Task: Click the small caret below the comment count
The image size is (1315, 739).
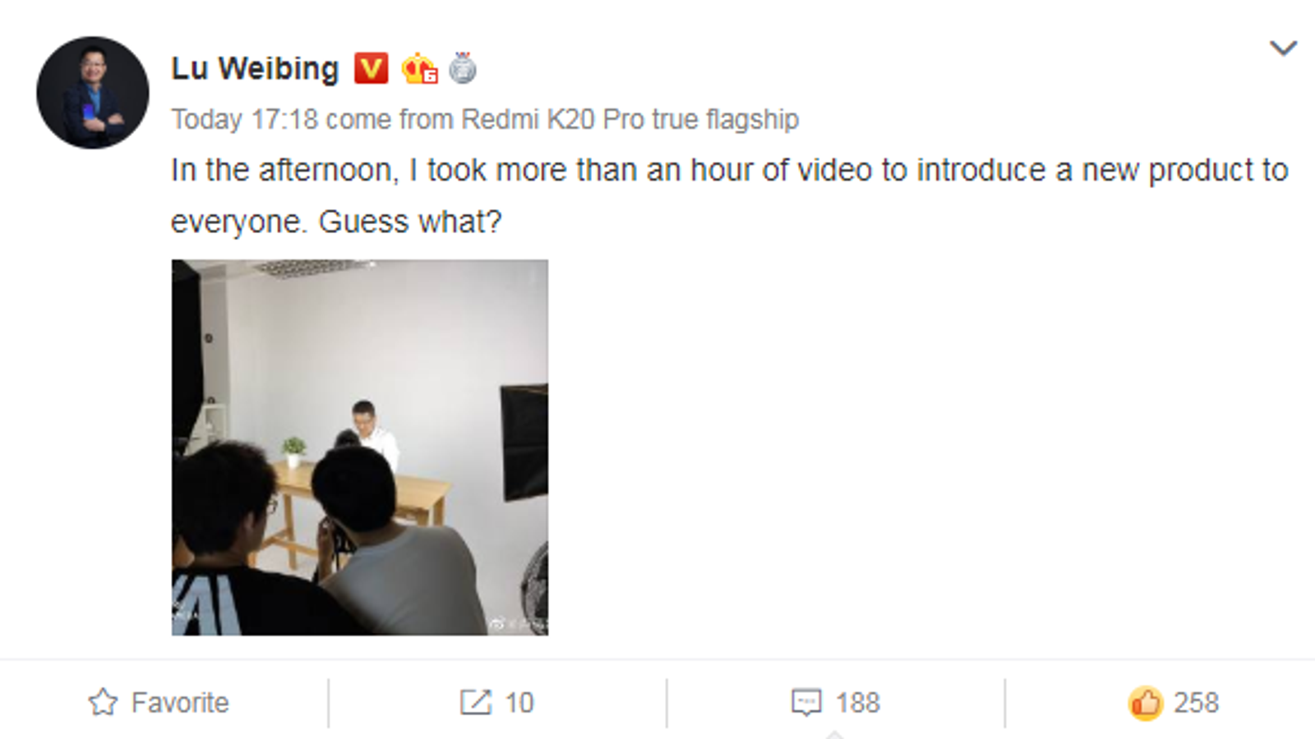Action: click(x=834, y=733)
